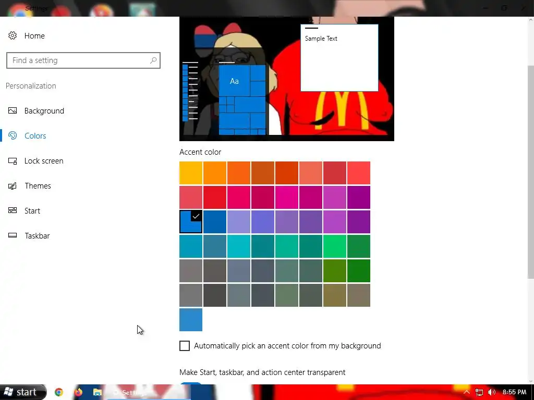The height and width of the screenshot is (400, 534).
Task: Click the Colors palette icon
Action: coord(13,135)
